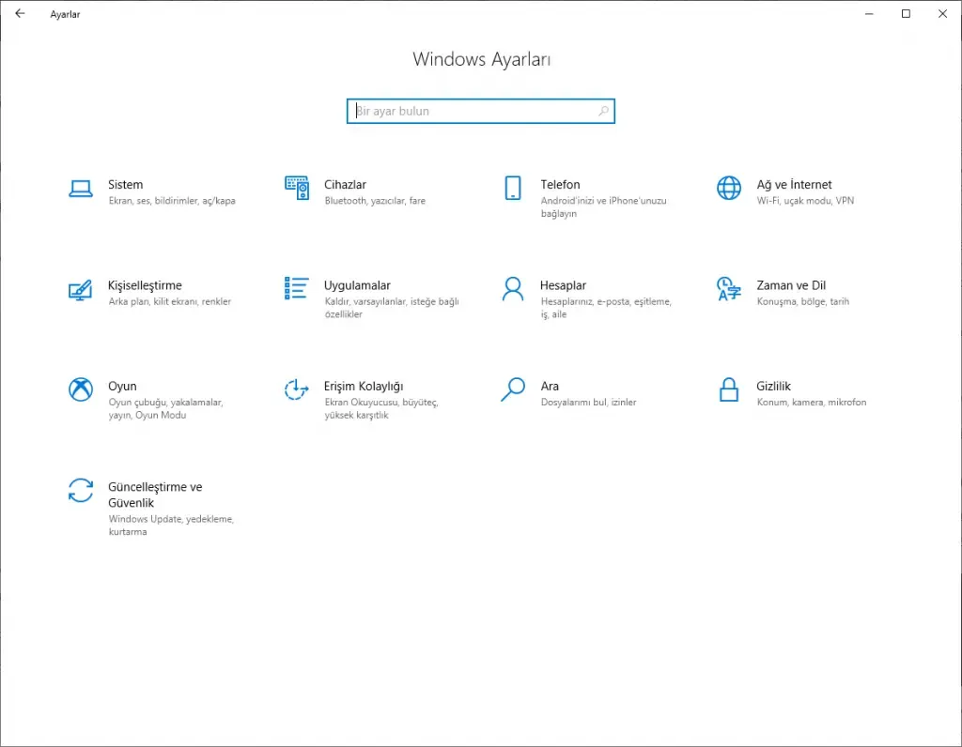The image size is (962, 747).
Task: Open the Cihazlar devices icon
Action: pyautogui.click(x=297, y=189)
